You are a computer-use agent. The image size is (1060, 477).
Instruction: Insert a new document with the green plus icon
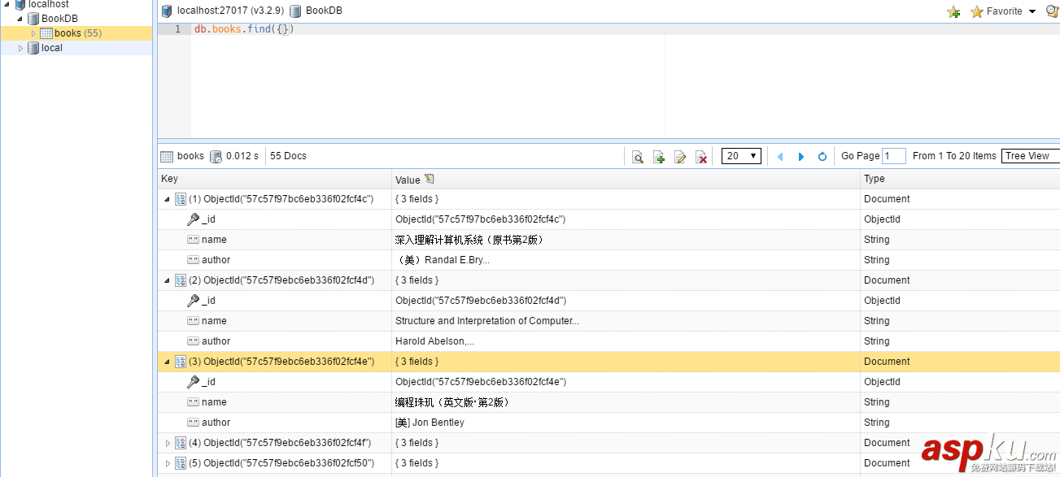[659, 156]
